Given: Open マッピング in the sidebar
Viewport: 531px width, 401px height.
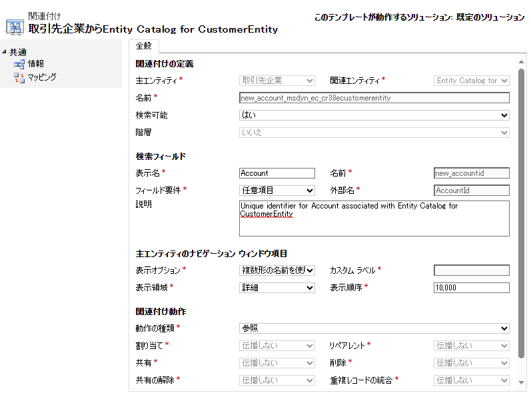Looking at the screenshot, I should pyautogui.click(x=42, y=77).
